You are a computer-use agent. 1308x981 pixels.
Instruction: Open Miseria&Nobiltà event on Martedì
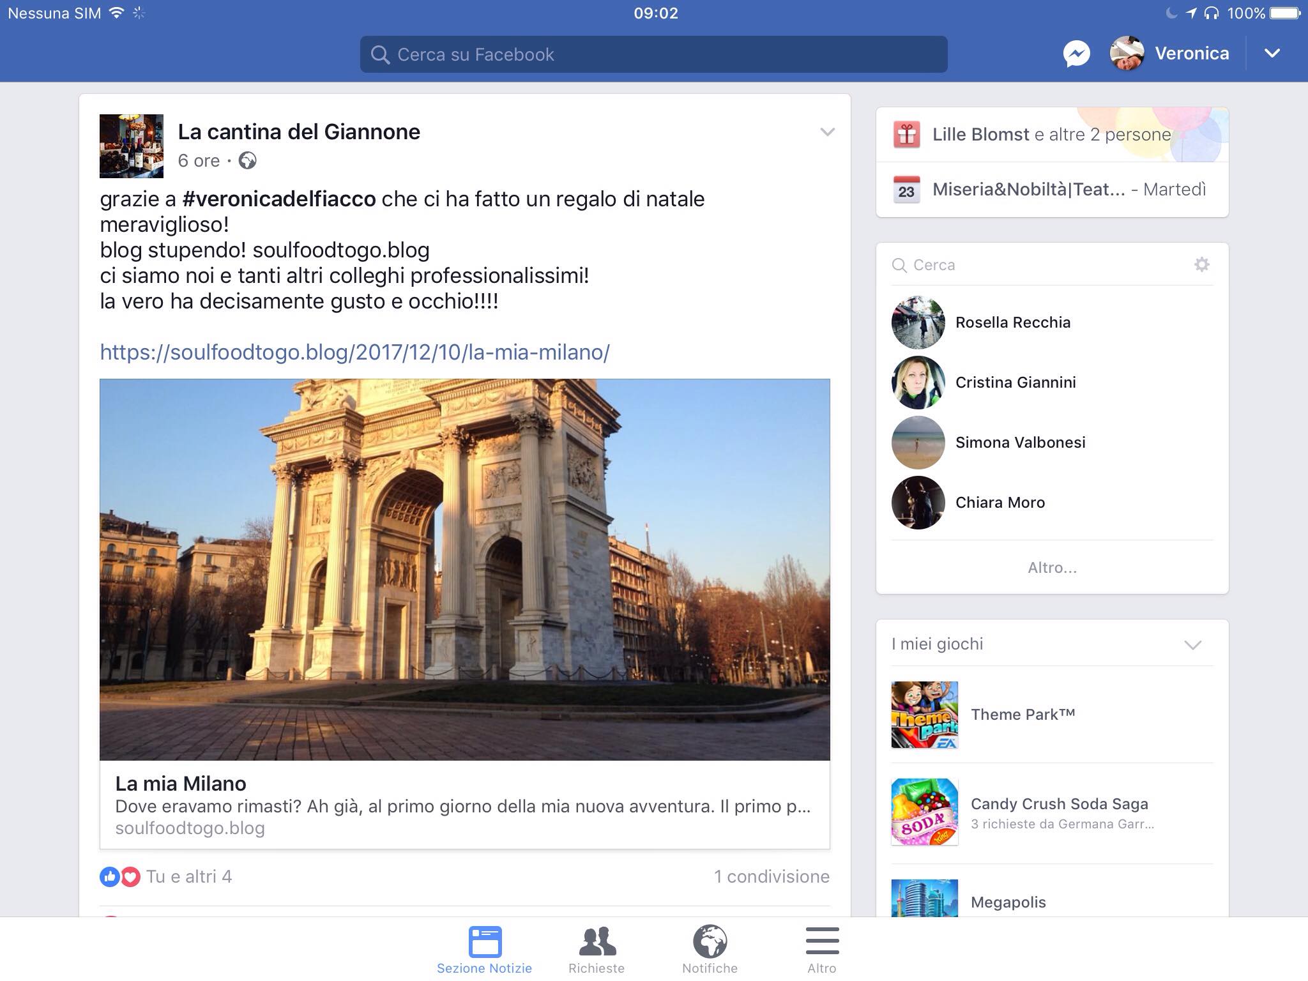[x=1069, y=190]
